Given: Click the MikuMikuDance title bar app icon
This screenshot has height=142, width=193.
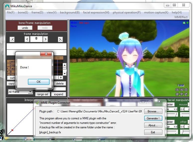Looking at the screenshot, I should (7, 6).
